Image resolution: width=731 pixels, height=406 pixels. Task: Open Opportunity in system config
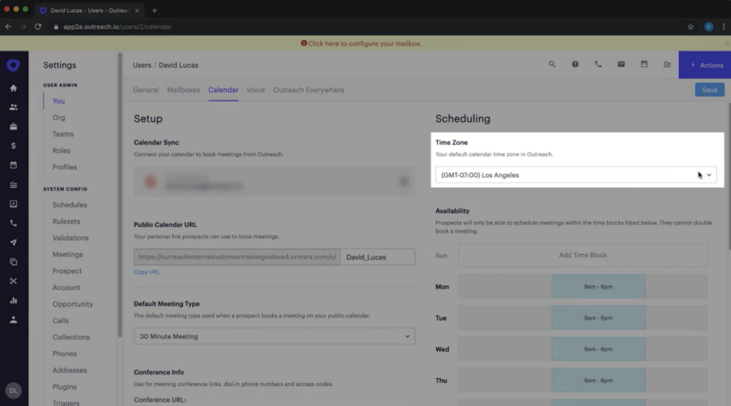tap(73, 305)
